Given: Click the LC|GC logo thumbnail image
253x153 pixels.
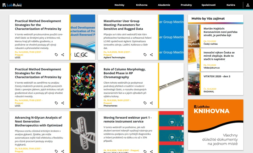Looking at the screenshot, I should pyautogui.click(x=83, y=37).
